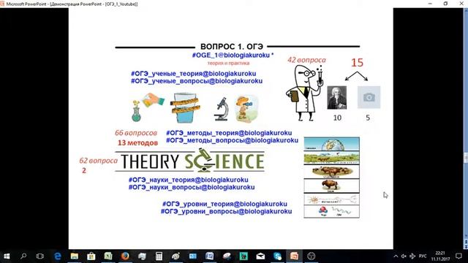Click #ОГЭ_науки_вопросы@biologiakuroku hashtag
The width and height of the screenshot is (468, 263).
point(192,187)
